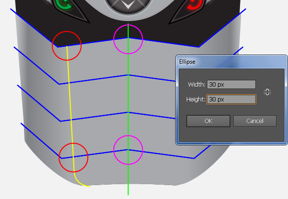The height and width of the screenshot is (199, 288).
Task: Click OK in the Ellipse dialog
Action: 208,121
